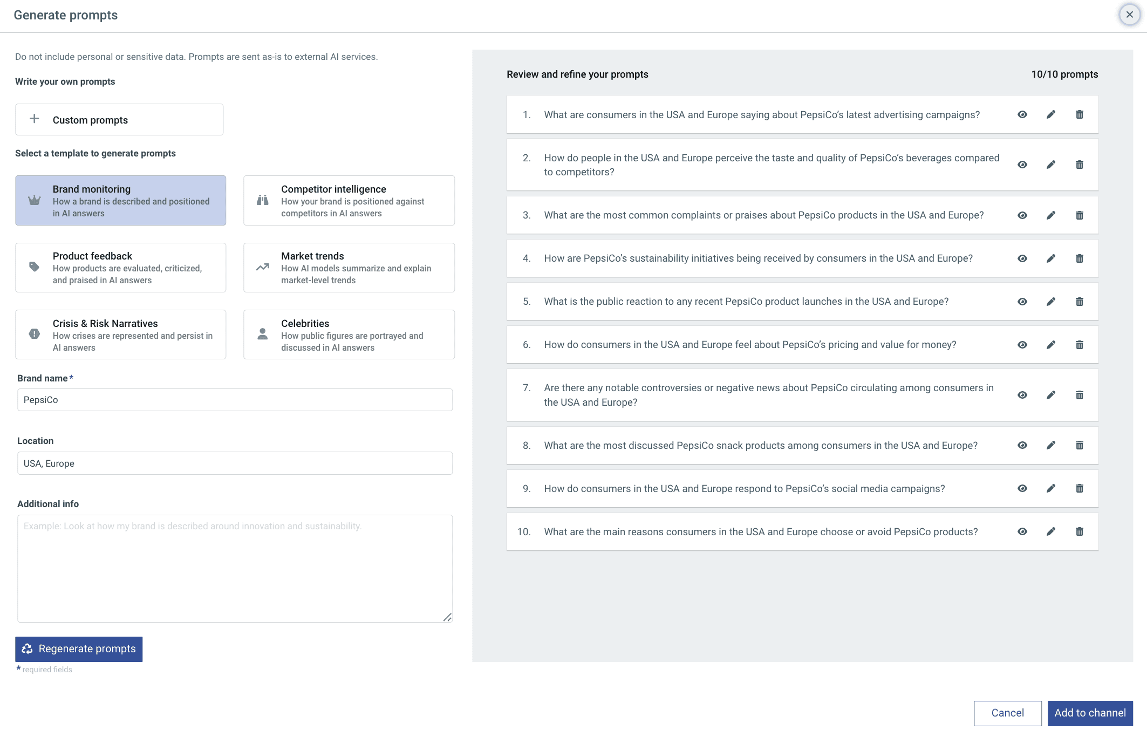Edit prompt 10 via the pencil icon
The image size is (1147, 737).
tap(1050, 531)
